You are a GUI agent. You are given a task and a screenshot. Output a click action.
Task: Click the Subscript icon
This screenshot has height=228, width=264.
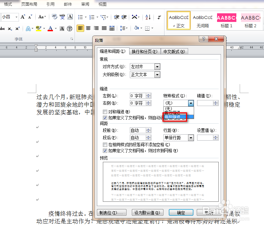pos(10,29)
